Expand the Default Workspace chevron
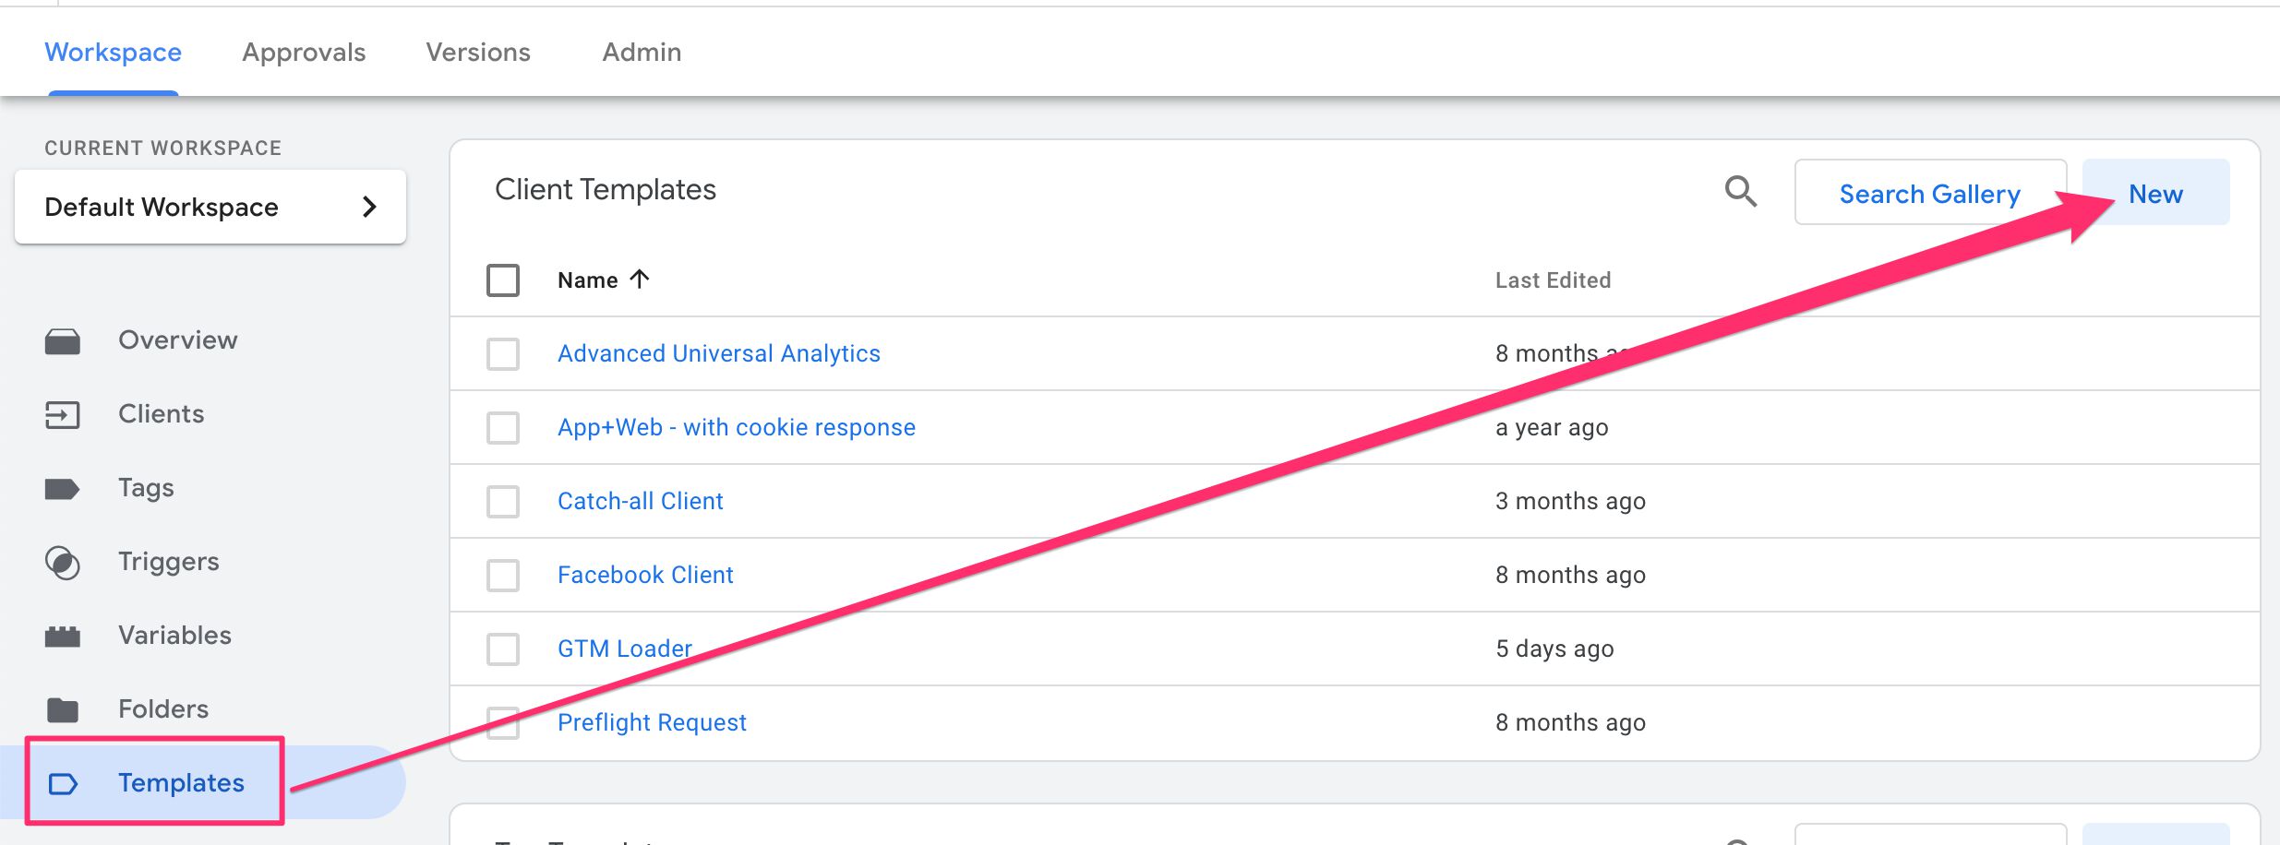2280x845 pixels. (x=369, y=207)
